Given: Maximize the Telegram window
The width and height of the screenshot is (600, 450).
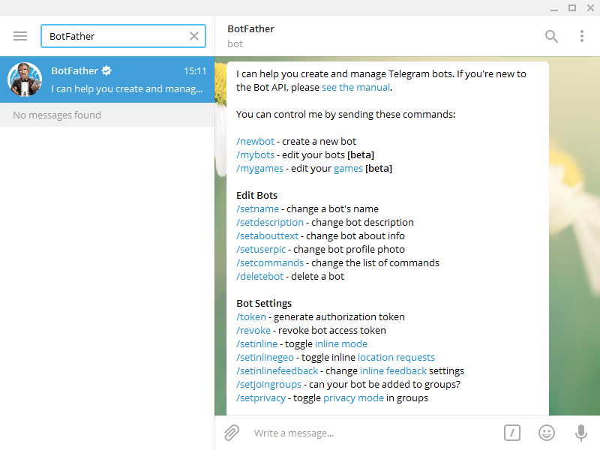Looking at the screenshot, I should click(572, 8).
